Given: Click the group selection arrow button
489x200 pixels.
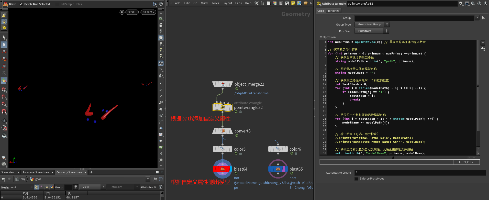Looking at the screenshot, I should (483, 18).
